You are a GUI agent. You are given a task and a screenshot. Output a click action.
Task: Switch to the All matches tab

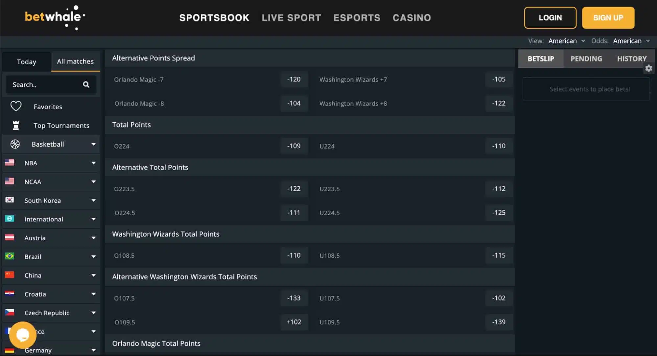(75, 61)
